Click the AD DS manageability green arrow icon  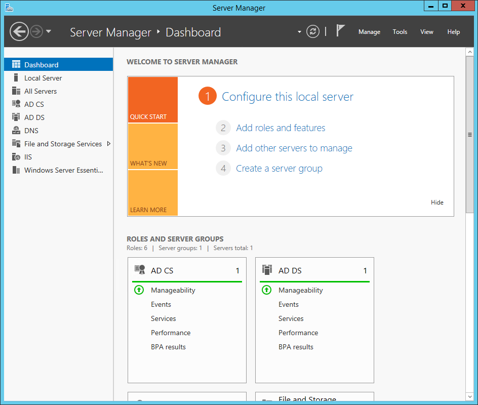(266, 290)
